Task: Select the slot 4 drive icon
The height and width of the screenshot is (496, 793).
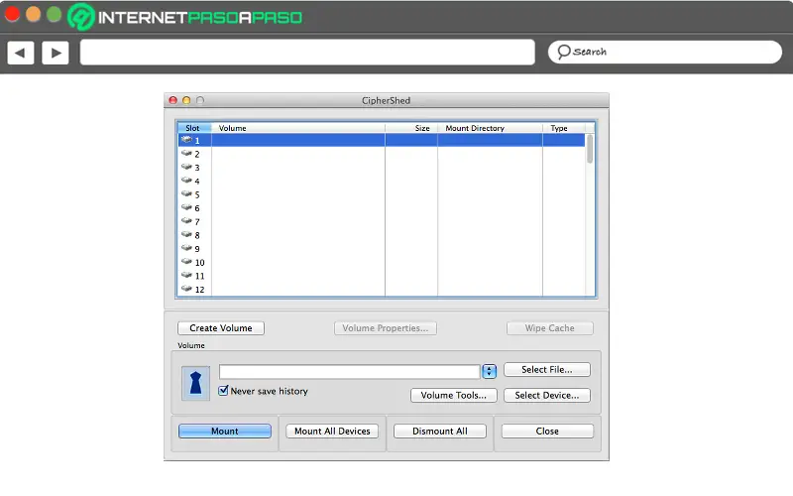Action: [x=186, y=181]
